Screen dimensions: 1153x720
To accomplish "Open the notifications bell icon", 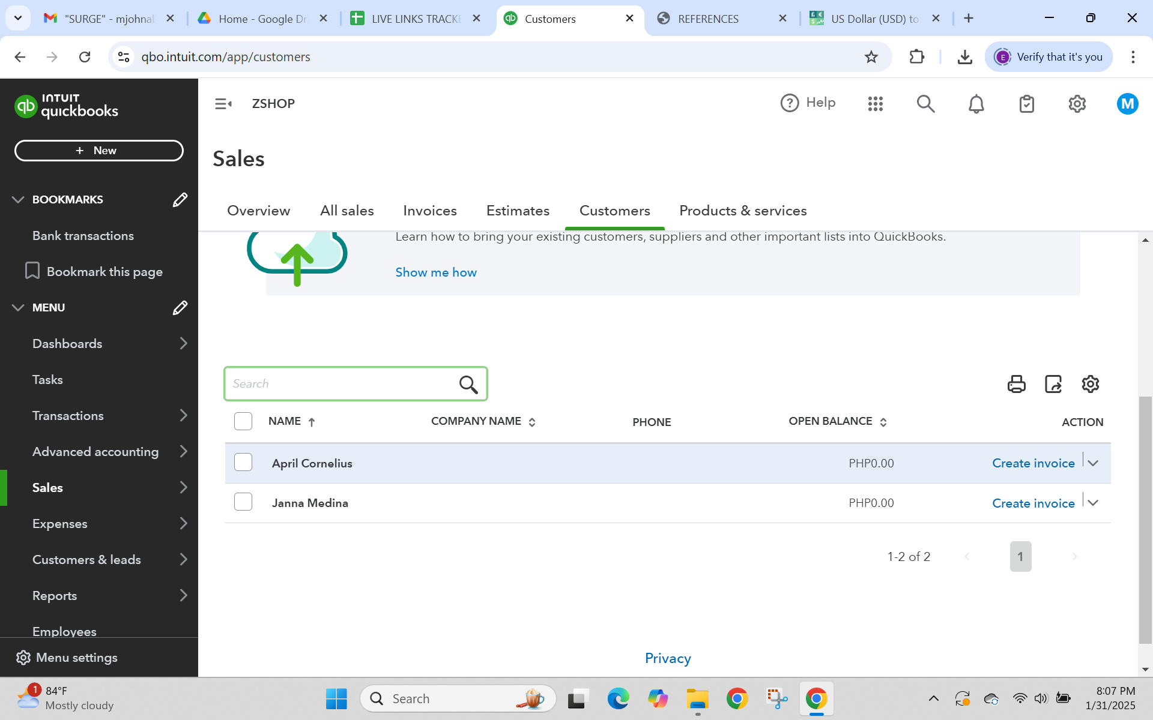I will coord(976,104).
